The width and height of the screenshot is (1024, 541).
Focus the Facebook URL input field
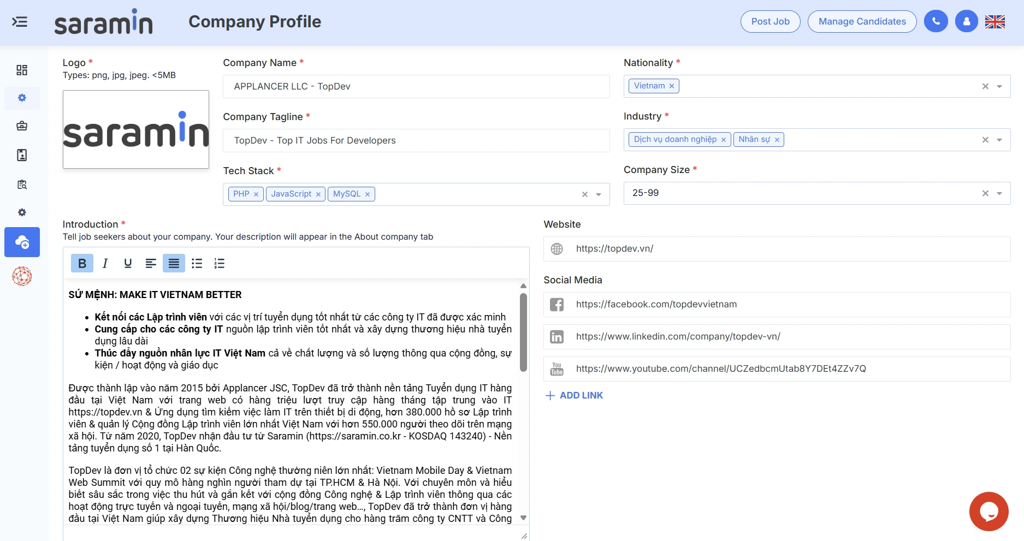point(777,305)
